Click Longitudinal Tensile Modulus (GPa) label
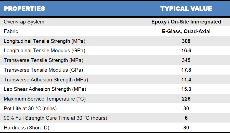The image size is (230, 133). click(44, 51)
